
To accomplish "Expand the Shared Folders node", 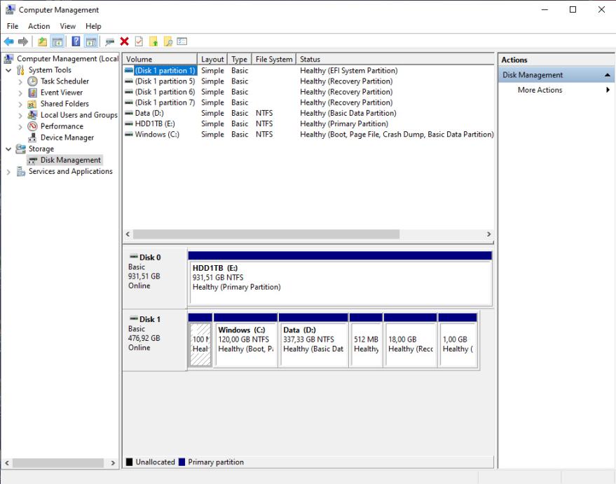I will coord(20,104).
